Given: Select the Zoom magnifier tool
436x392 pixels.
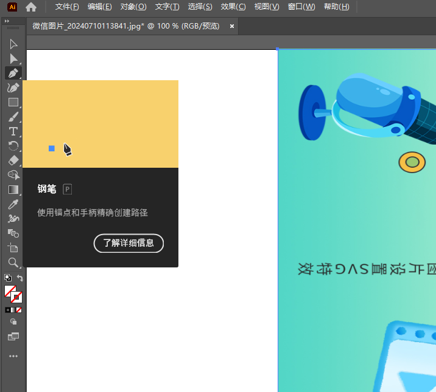Looking at the screenshot, I should [x=13, y=263].
